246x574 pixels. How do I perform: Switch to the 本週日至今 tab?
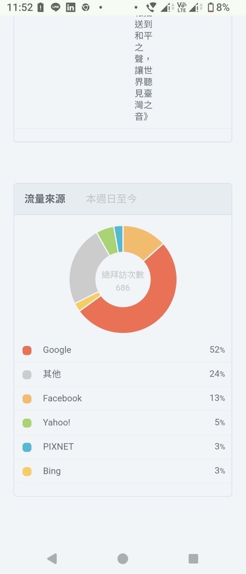point(112,199)
